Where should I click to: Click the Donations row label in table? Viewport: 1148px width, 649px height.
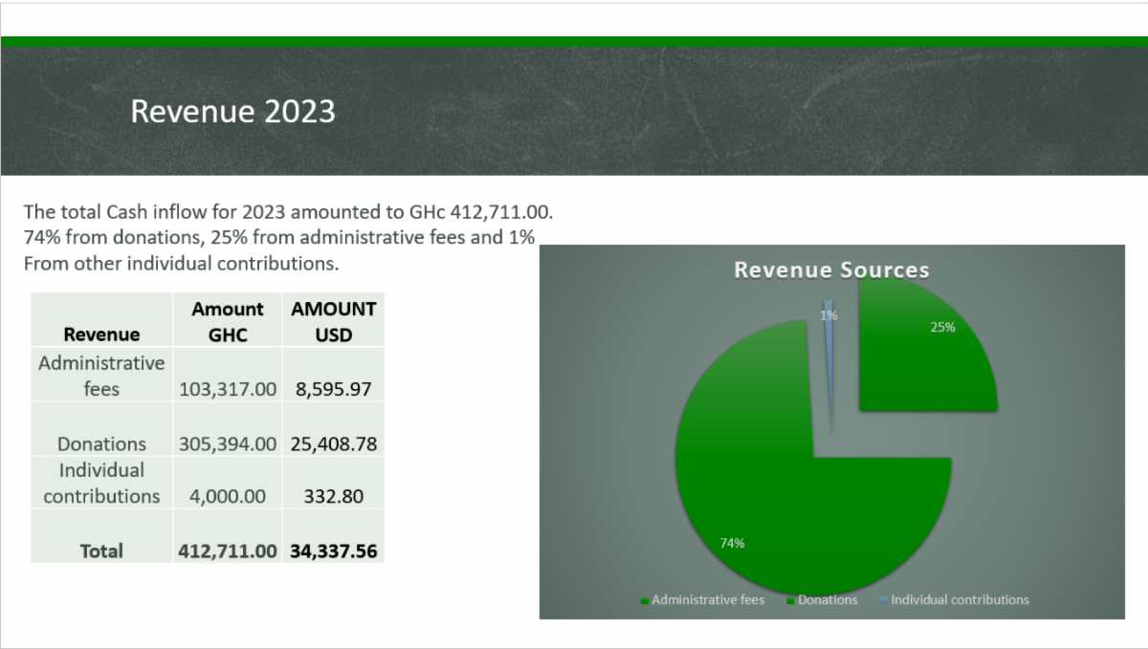point(101,443)
